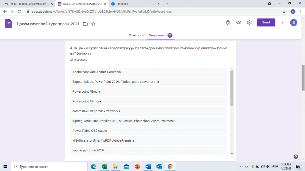The image size is (305, 171).
Task: Open the notification center icon
Action: coord(298,167)
